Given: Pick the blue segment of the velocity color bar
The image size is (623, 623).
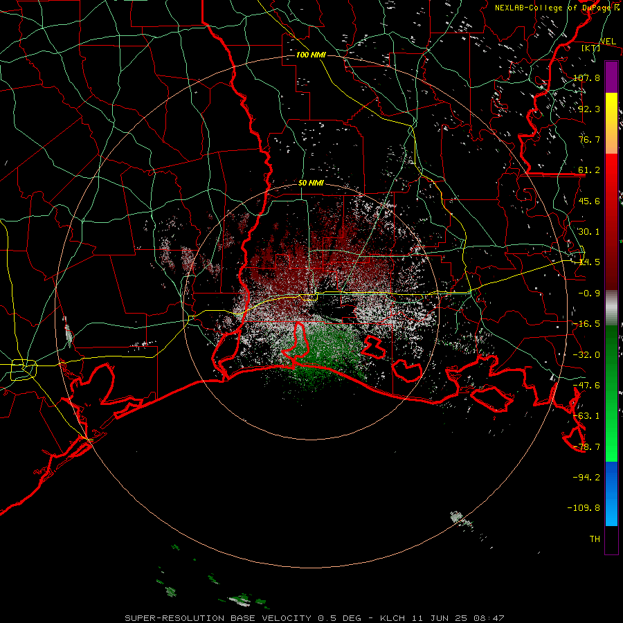Looking at the screenshot, I should tap(611, 494).
